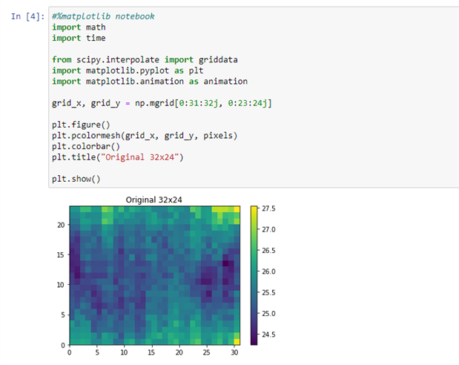Click the x-axis tick label 15
This screenshot has height=365, width=459.
point(151,352)
